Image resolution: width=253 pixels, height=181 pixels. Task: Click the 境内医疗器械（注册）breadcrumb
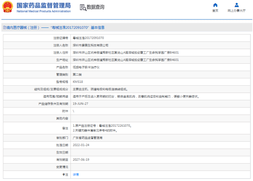coord(23,27)
